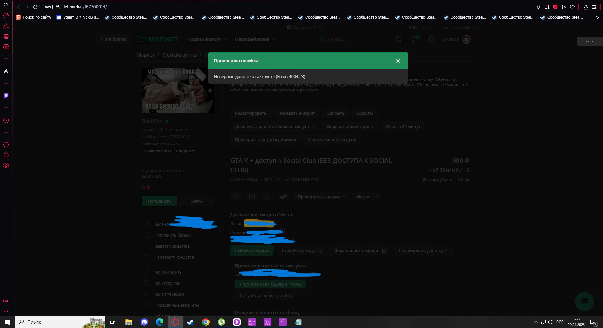
Task: Click 'Редактировать' button
Action: 251,113
